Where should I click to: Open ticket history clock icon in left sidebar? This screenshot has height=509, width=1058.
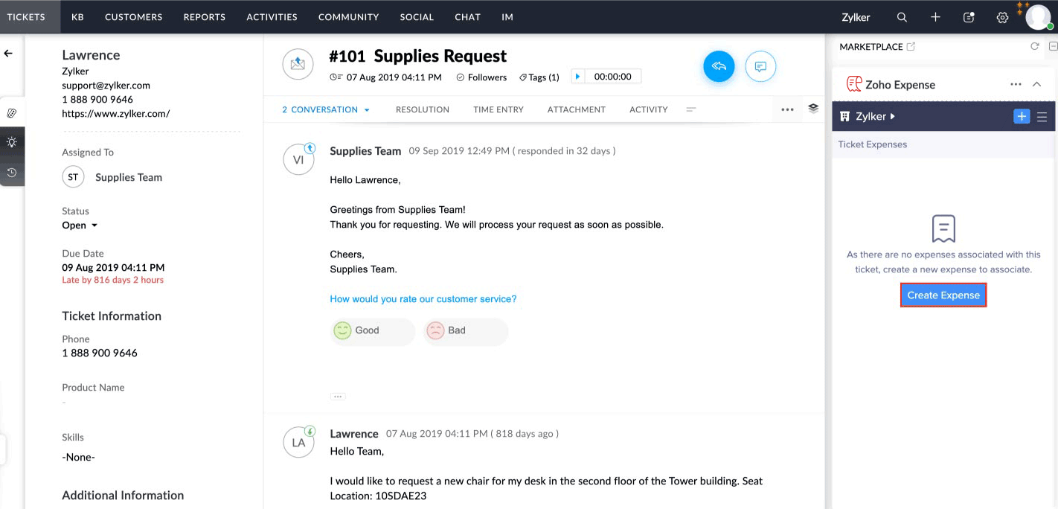coord(12,172)
